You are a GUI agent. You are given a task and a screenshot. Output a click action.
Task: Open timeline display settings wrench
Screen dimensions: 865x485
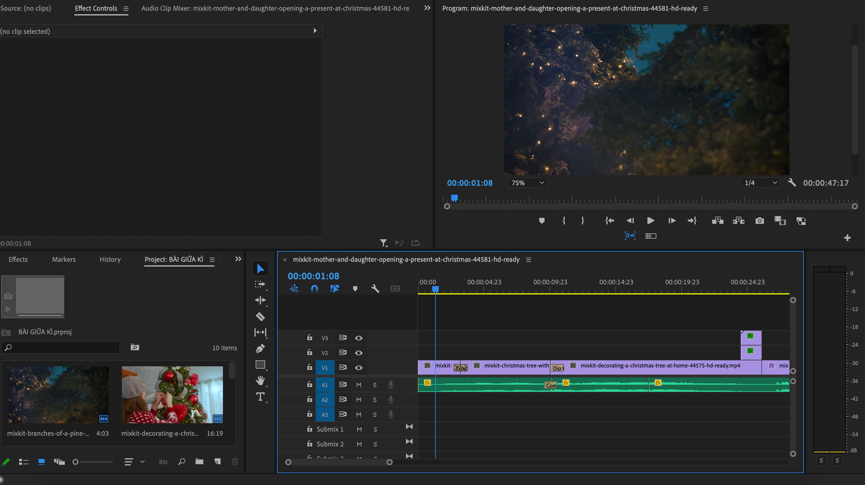[375, 289]
